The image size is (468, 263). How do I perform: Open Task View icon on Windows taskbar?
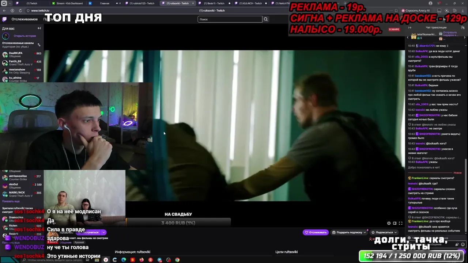pos(87,260)
